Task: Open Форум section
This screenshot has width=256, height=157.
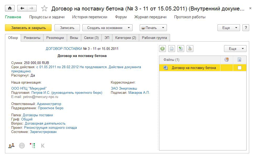Action: pos(121,17)
